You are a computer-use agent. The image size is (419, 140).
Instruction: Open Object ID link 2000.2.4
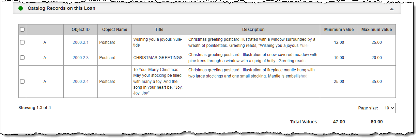click(x=80, y=82)
